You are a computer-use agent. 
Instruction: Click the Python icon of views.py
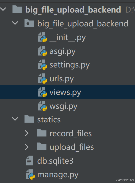(43, 92)
